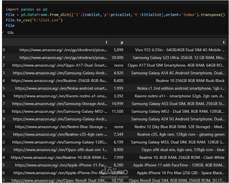Click the 'p' column header
The width and height of the screenshot is (229, 183).
[122, 42]
